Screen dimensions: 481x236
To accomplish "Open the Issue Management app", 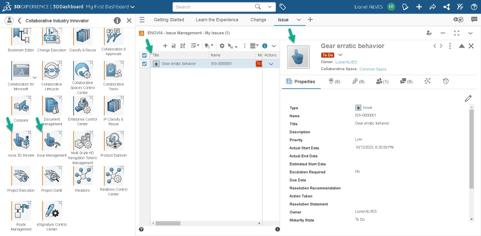I will tap(52, 141).
